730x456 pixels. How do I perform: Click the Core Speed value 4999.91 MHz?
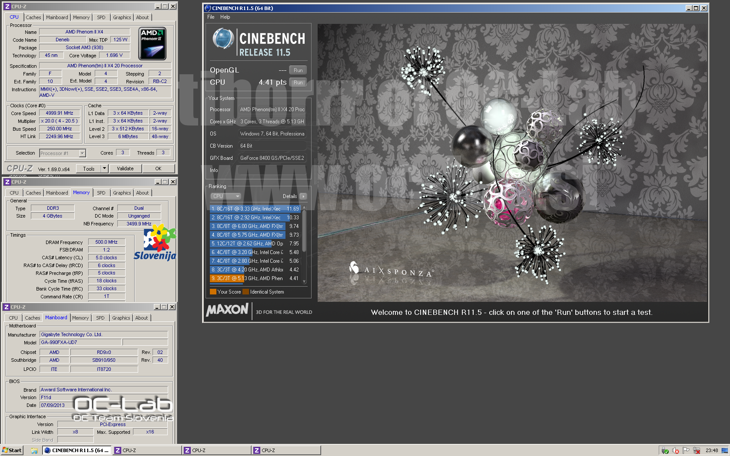(x=60, y=113)
